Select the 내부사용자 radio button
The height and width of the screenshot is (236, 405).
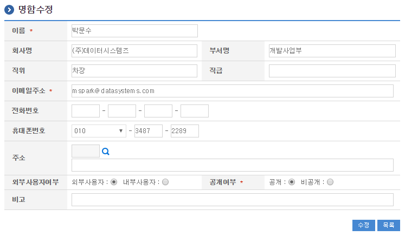(x=165, y=182)
